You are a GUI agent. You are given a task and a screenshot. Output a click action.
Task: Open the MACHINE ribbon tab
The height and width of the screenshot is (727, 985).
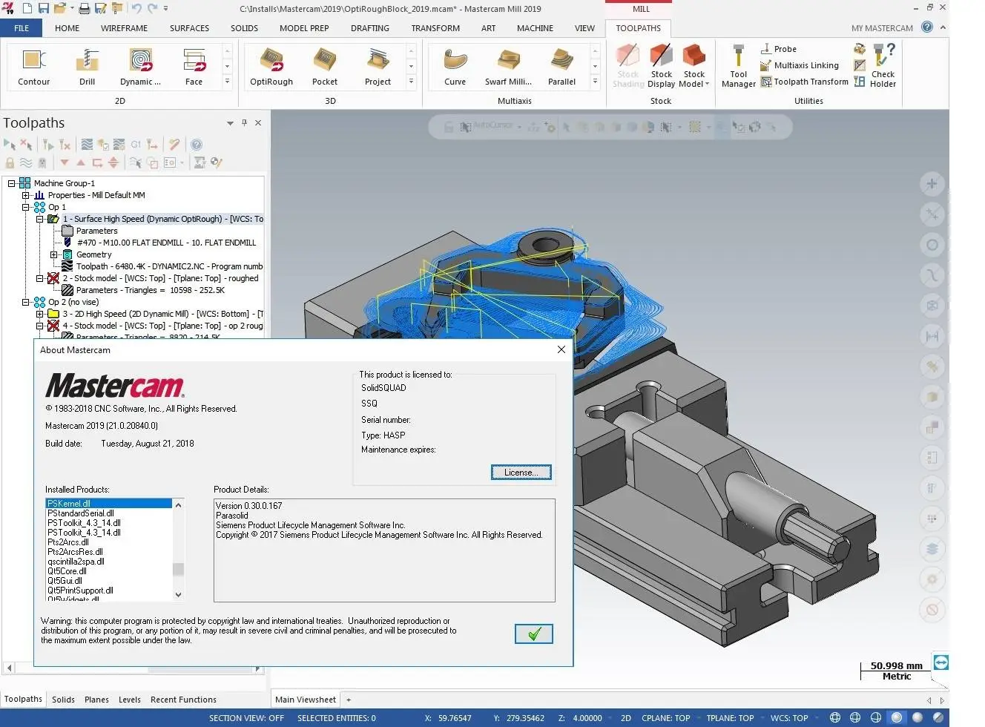coord(535,28)
